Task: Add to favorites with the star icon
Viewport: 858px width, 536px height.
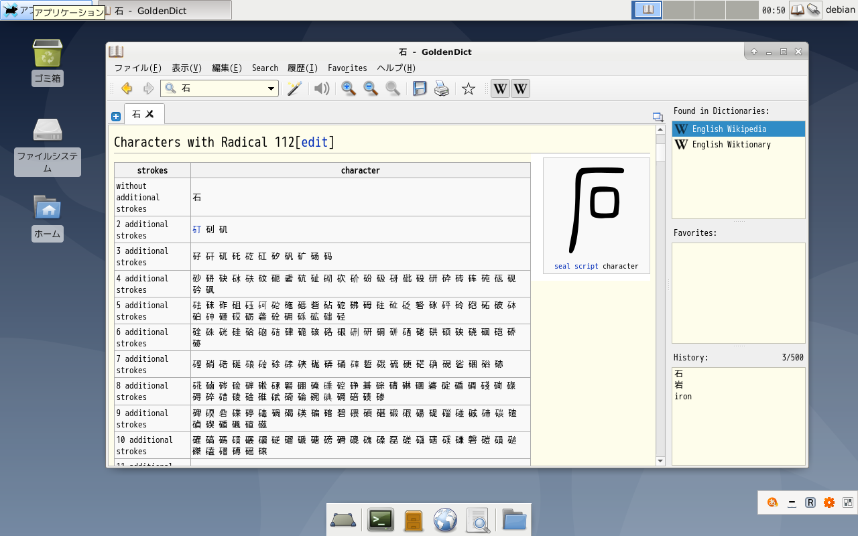Action: coord(469,88)
